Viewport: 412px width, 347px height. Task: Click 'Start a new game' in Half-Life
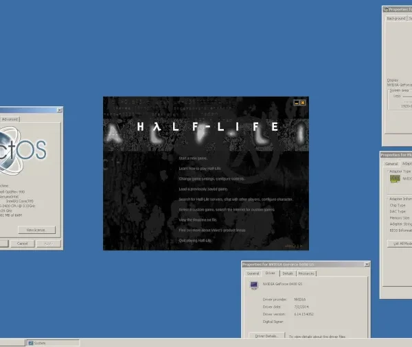coord(193,158)
